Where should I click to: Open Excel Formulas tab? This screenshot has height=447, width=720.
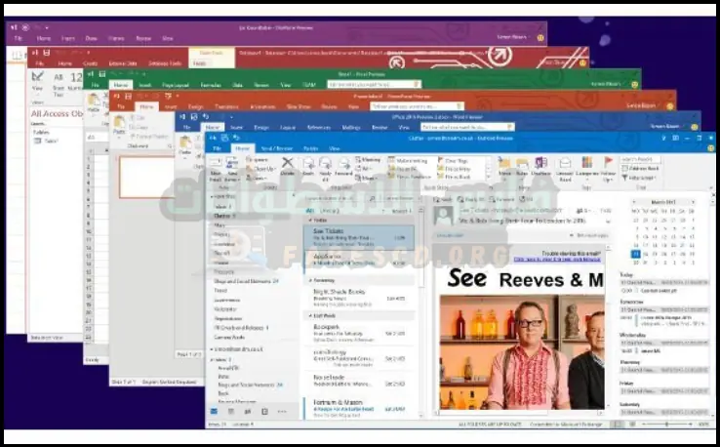[211, 85]
